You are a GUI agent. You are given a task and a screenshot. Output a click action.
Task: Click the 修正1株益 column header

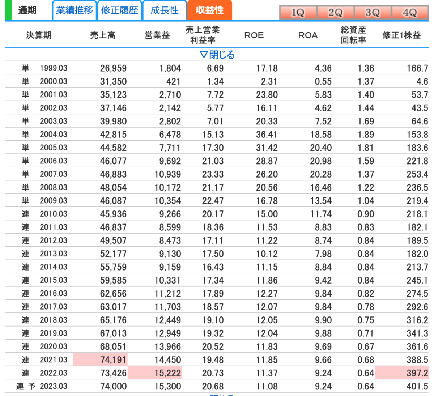tap(401, 35)
